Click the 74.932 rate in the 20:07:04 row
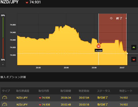The width and height of the screenshot is (138, 107). click(124, 98)
